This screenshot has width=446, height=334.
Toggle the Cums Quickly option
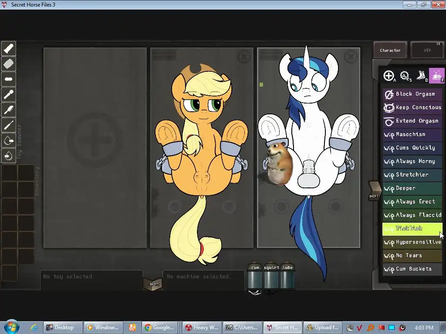(412, 148)
